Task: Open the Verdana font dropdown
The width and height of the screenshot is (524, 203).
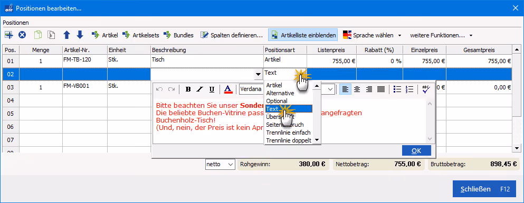Action: coord(252,89)
